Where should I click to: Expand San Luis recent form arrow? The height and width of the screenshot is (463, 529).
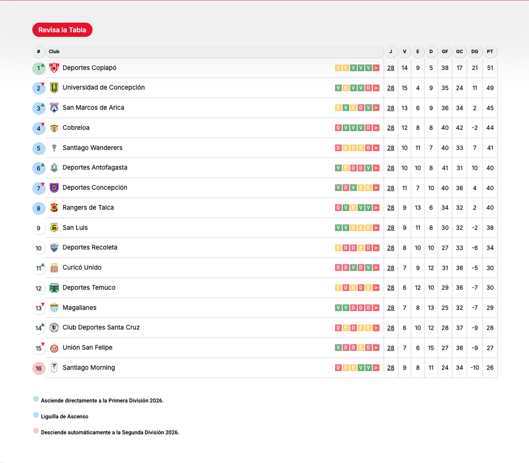point(376,228)
